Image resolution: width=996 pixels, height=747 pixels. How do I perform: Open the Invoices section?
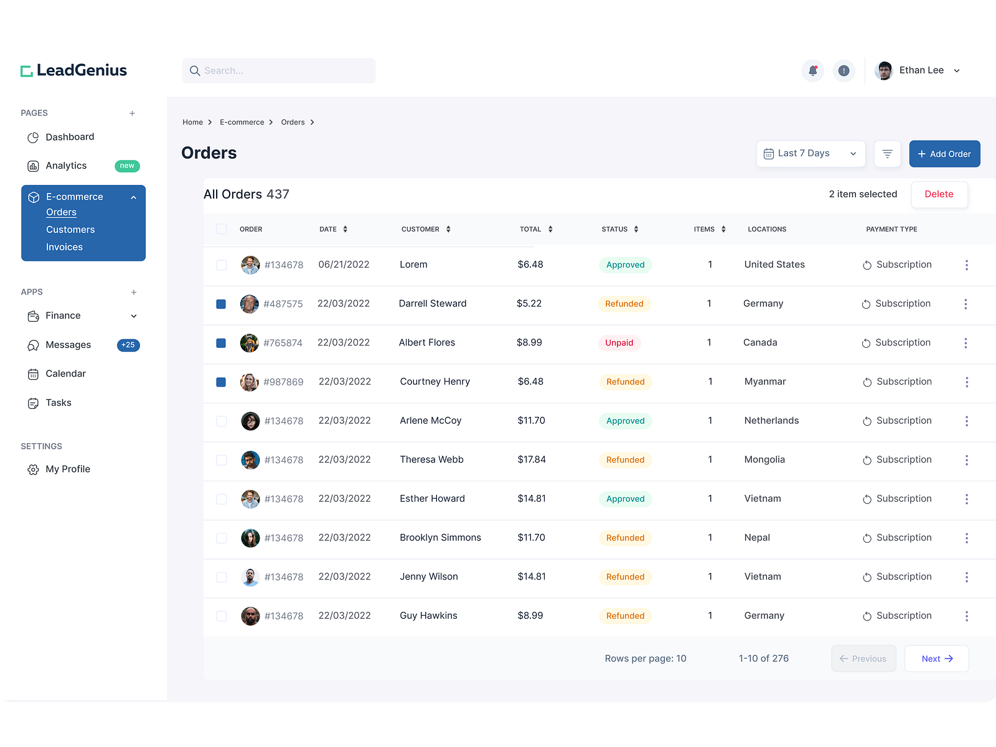click(64, 247)
